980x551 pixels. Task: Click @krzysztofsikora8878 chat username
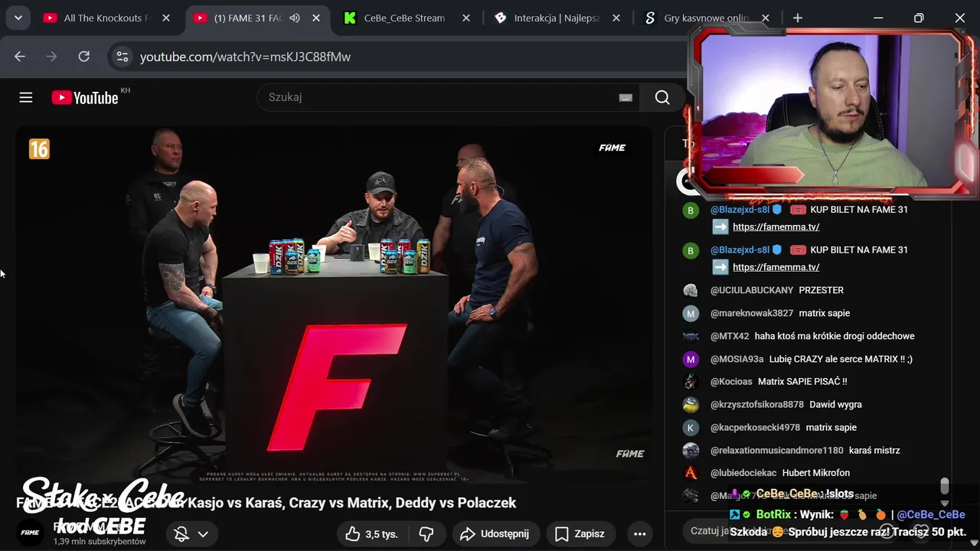tap(757, 404)
